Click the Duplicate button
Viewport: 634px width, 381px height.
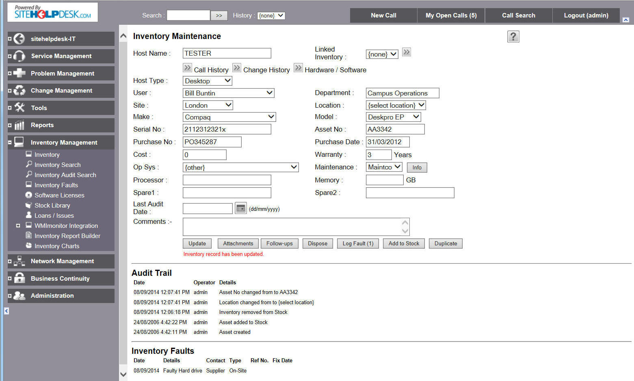(446, 244)
